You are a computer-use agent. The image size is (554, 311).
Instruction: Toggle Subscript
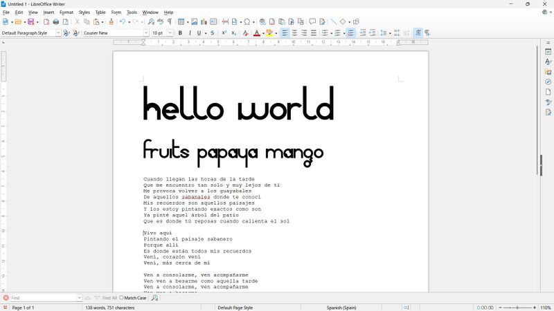click(x=233, y=32)
